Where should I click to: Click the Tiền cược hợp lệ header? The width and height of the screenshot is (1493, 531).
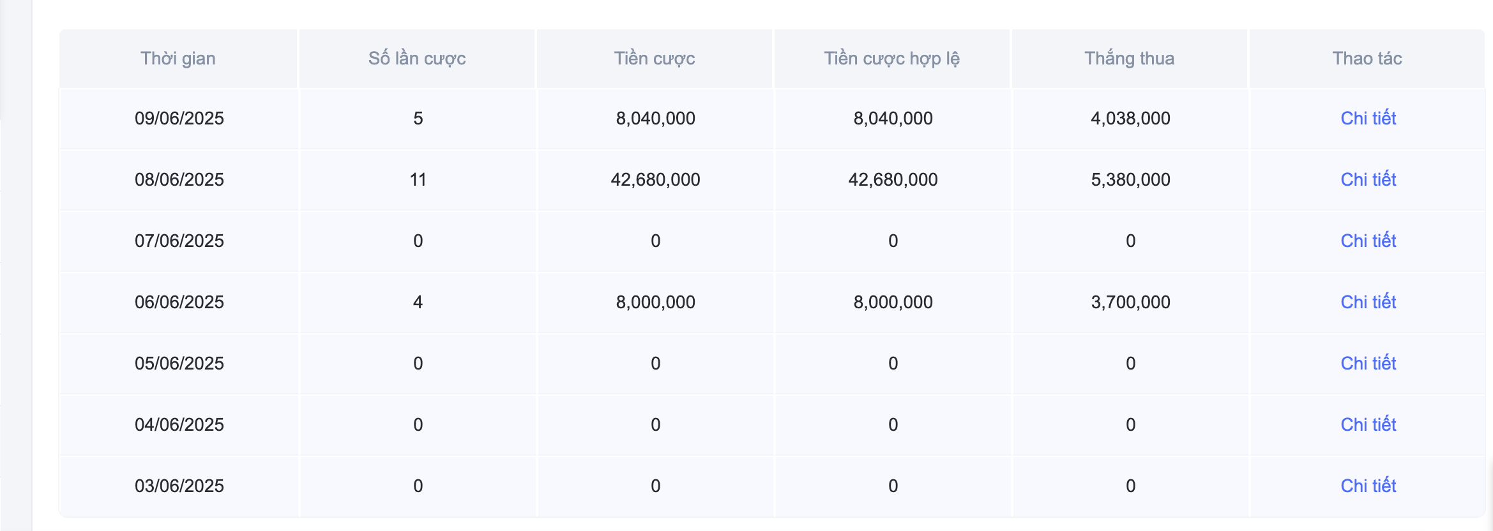[x=892, y=59]
